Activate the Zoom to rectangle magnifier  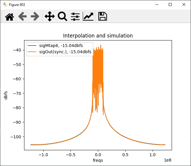point(62,16)
